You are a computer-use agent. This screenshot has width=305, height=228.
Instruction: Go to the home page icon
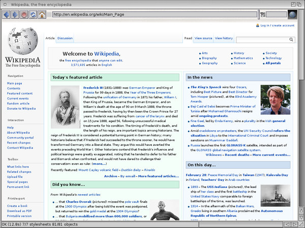click(42, 14)
